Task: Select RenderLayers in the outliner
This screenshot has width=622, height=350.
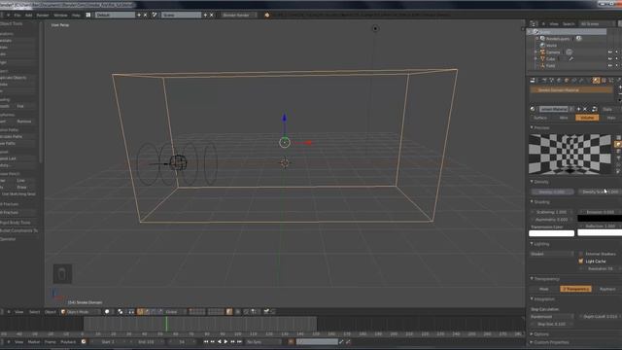Action: pyautogui.click(x=558, y=39)
